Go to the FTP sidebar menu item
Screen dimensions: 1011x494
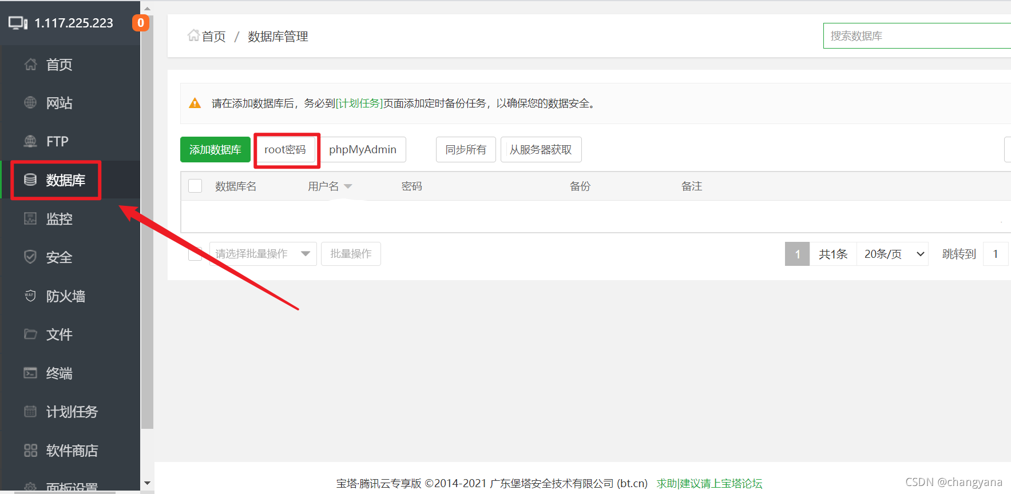click(x=70, y=141)
